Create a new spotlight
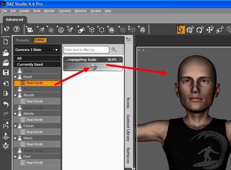The image size is (231, 170). 41,29
